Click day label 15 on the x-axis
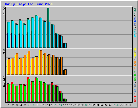The image size is (138, 108). [x=65, y=105]
